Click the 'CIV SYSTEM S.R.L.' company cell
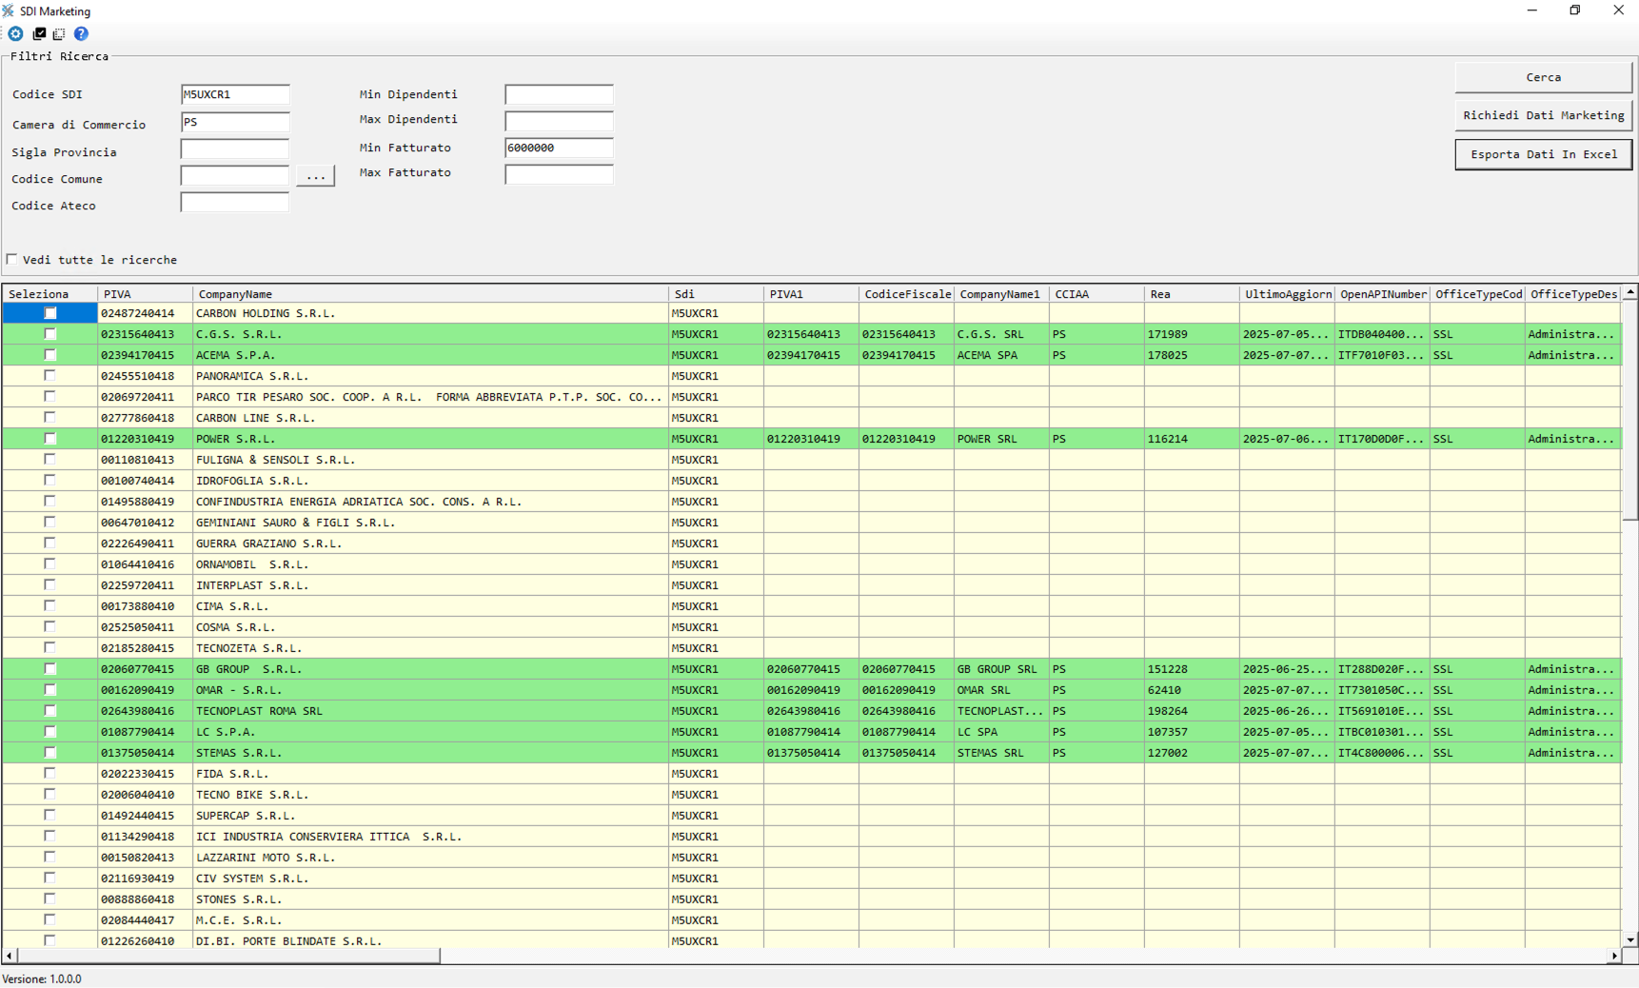Image resolution: width=1639 pixels, height=988 pixels. [x=430, y=879]
